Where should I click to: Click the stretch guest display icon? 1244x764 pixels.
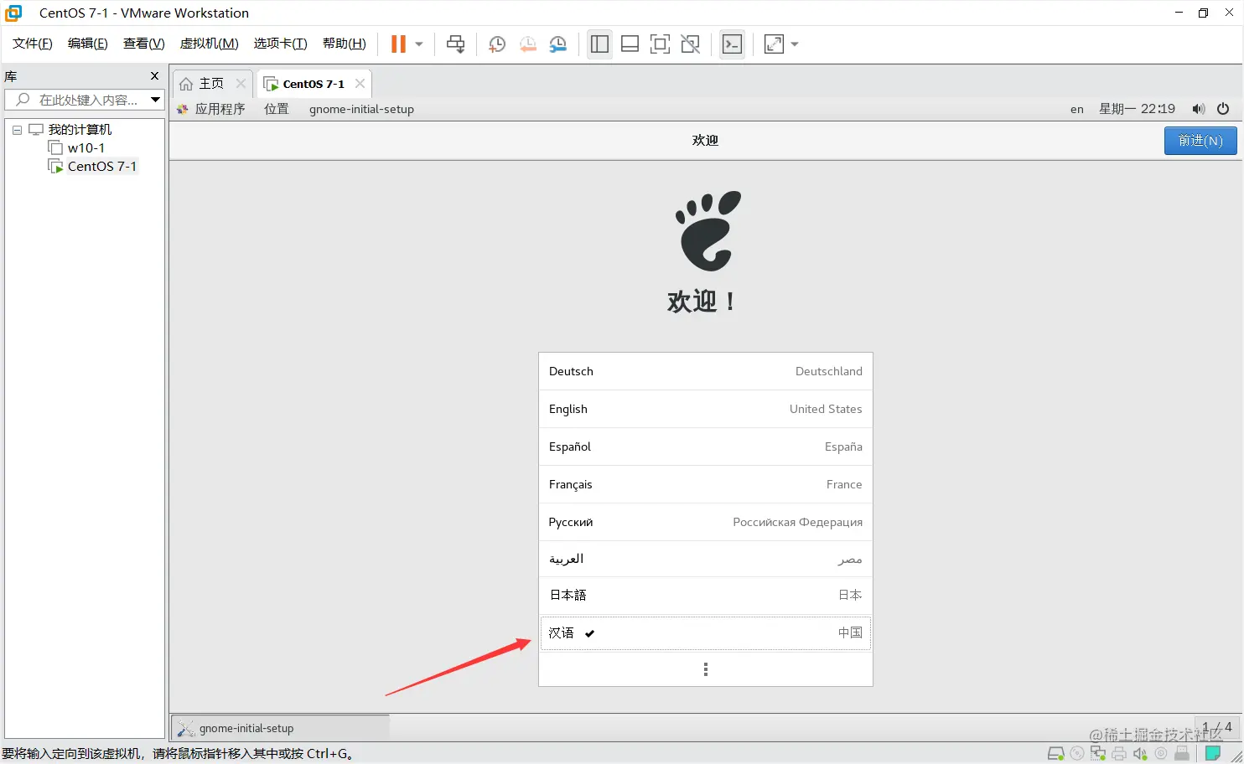coord(775,44)
